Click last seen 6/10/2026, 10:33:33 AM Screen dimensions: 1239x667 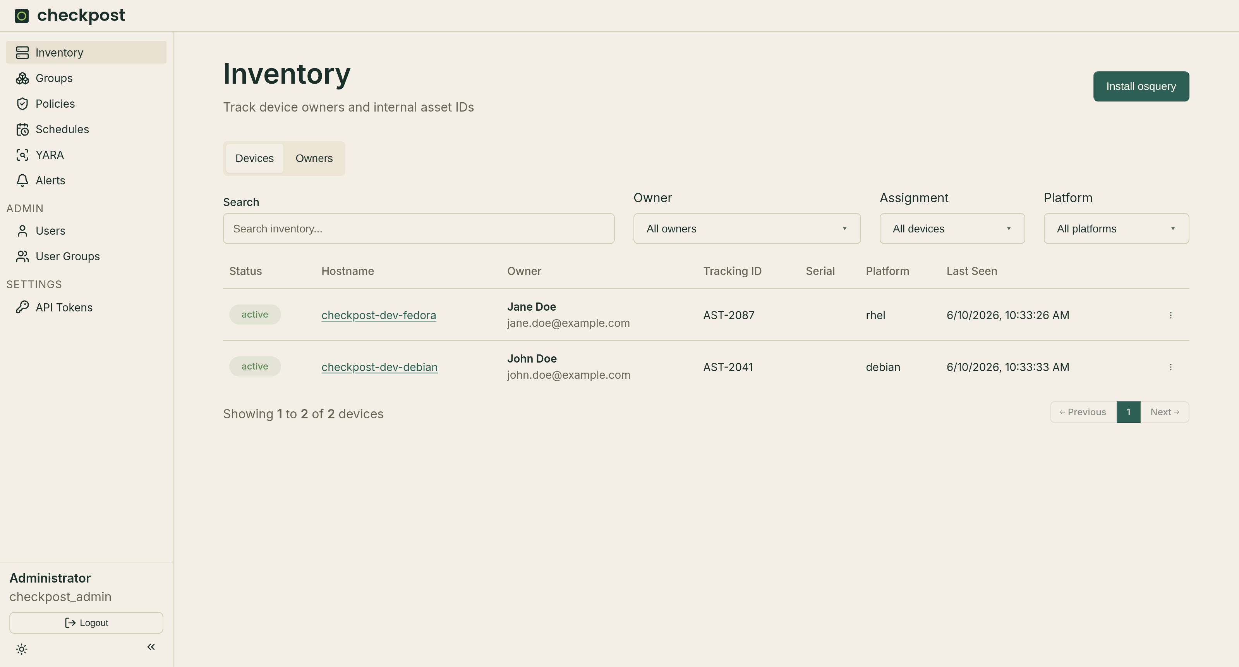click(x=1007, y=367)
